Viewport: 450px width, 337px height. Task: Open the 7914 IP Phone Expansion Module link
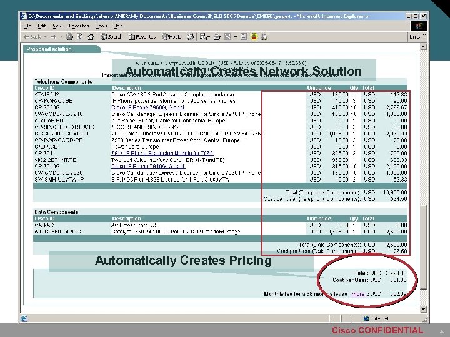162,154
